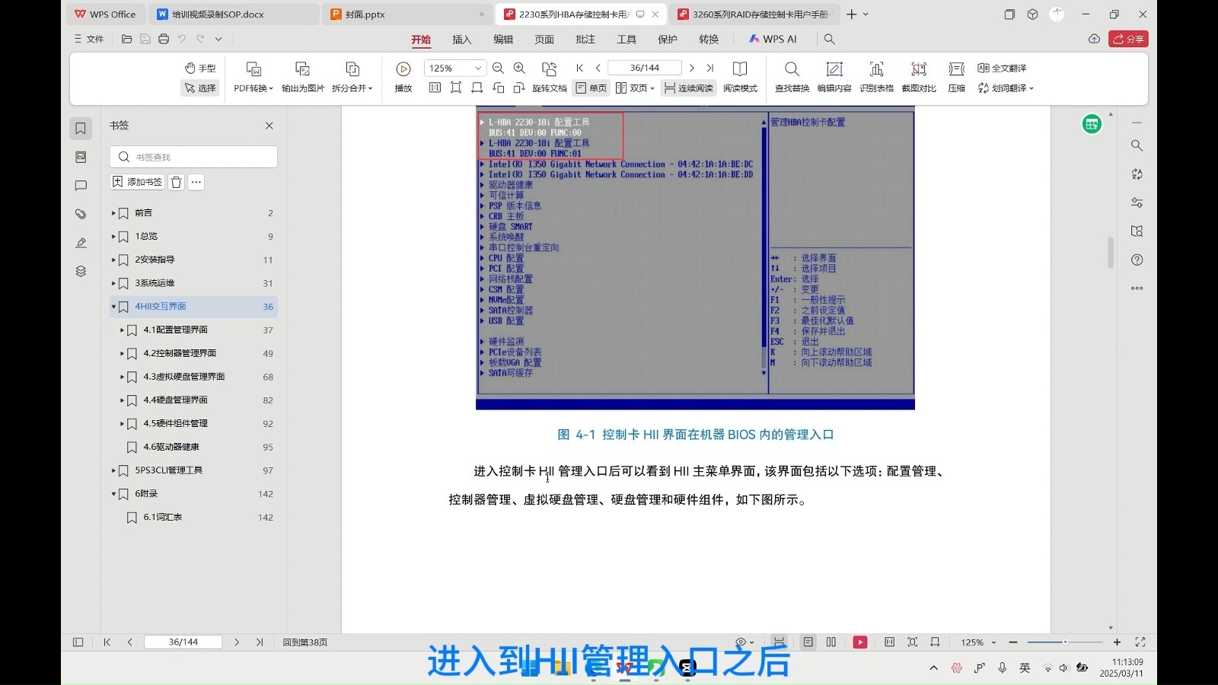Start 全文翻译 full-text translation
The height and width of the screenshot is (685, 1218).
1002,68
